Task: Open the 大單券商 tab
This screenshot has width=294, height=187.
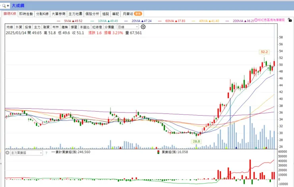Action: tap(58, 14)
